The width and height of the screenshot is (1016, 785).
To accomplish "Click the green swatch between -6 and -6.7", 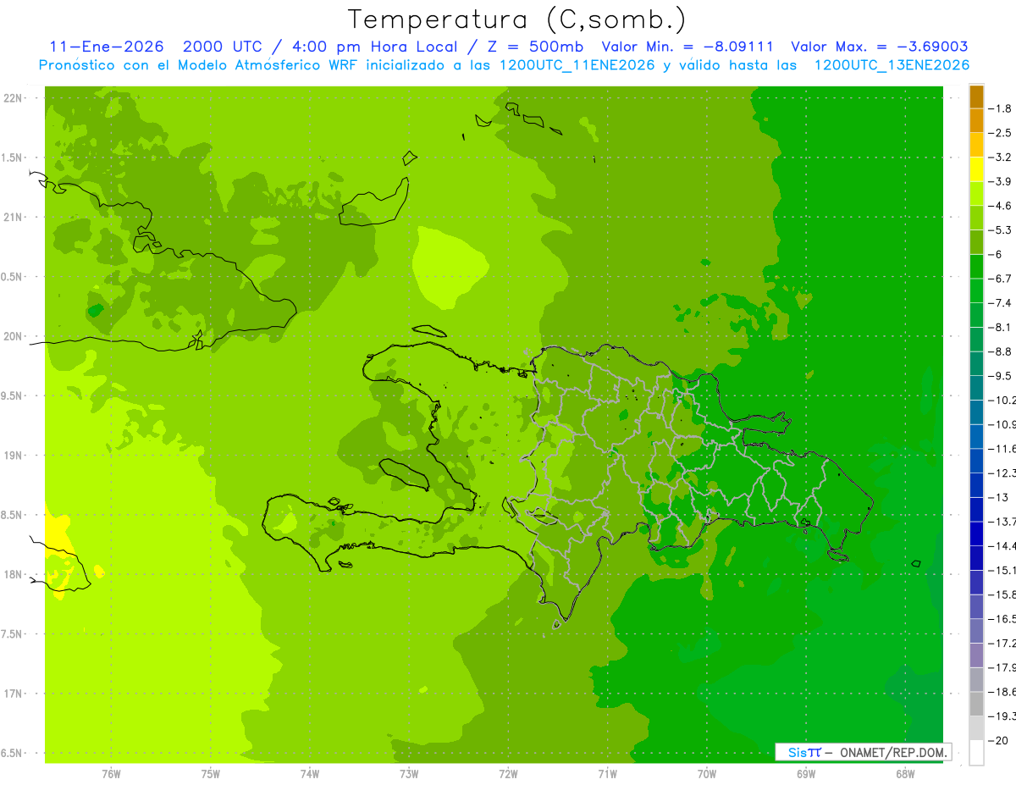I will pyautogui.click(x=976, y=267).
